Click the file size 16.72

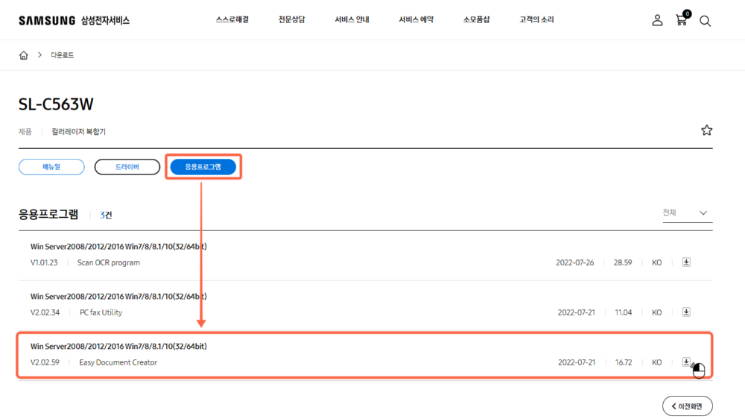click(624, 362)
